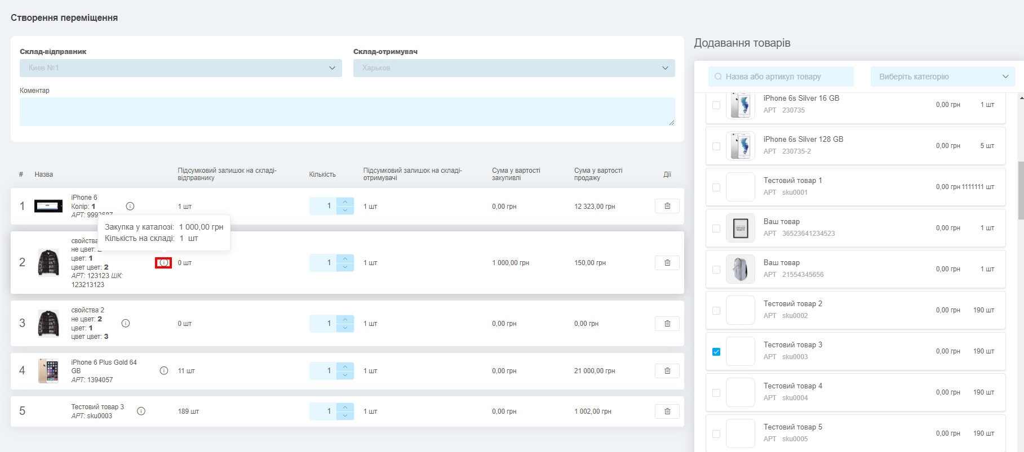Open info icon for Тестовий товар 3 row
The height and width of the screenshot is (452, 1024).
click(x=141, y=411)
